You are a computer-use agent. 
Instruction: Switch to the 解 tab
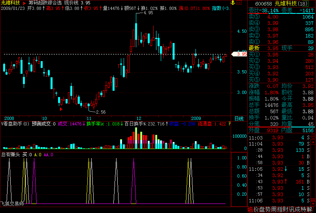[x=309, y=209]
